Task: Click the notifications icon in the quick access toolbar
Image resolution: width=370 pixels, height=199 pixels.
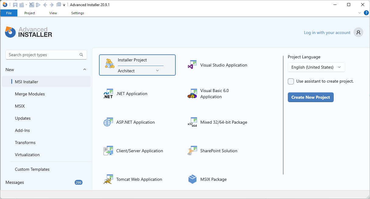Action: click(x=58, y=5)
